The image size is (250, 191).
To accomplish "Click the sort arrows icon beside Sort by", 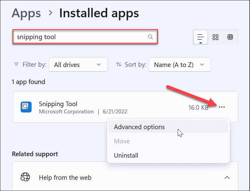I will (119, 65).
